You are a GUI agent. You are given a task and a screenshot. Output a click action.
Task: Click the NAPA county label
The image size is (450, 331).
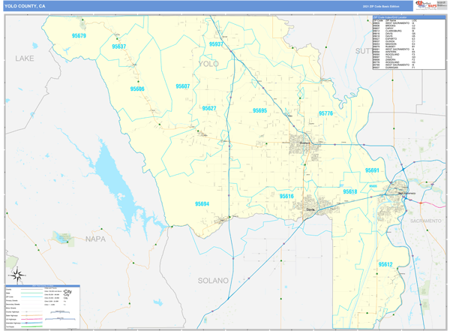tap(95, 239)
